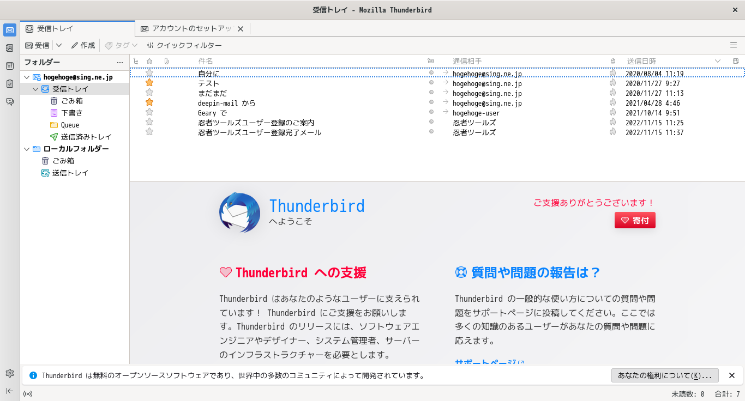Toggle star on まだまだ message
Screen dimensions: 745x401
[x=149, y=93]
